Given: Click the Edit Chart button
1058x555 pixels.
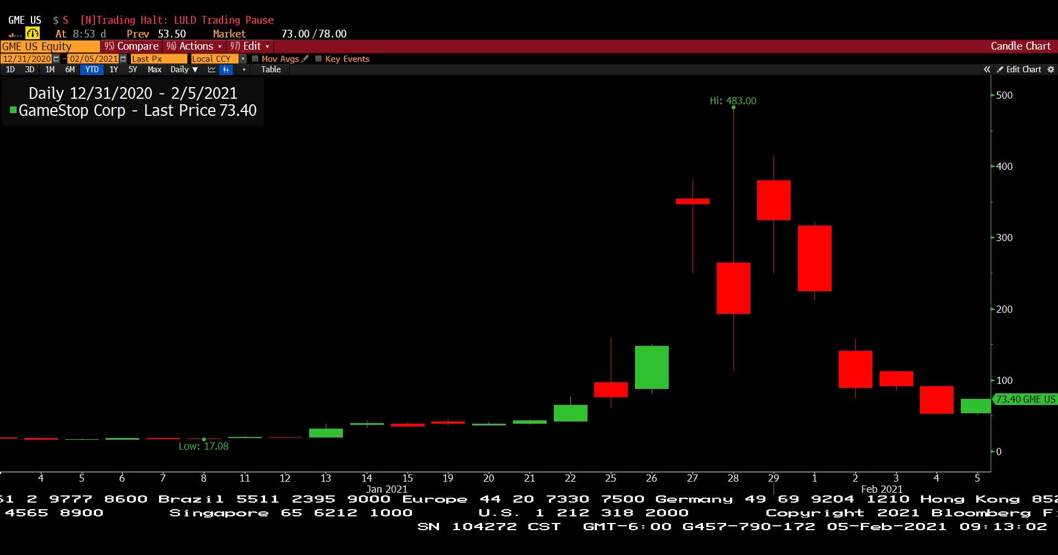Looking at the screenshot, I should coord(1019,70).
